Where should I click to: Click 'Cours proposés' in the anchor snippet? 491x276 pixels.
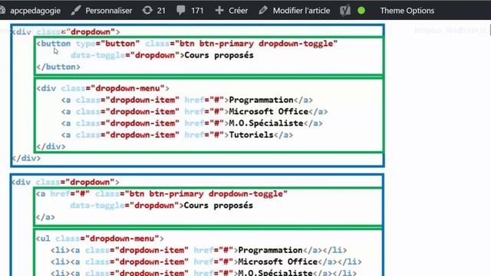[x=218, y=205]
